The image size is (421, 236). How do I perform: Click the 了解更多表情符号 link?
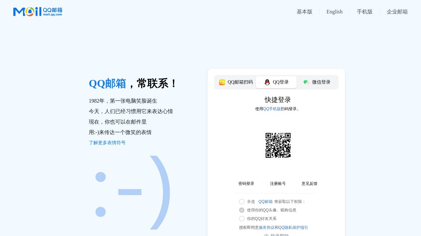107,143
